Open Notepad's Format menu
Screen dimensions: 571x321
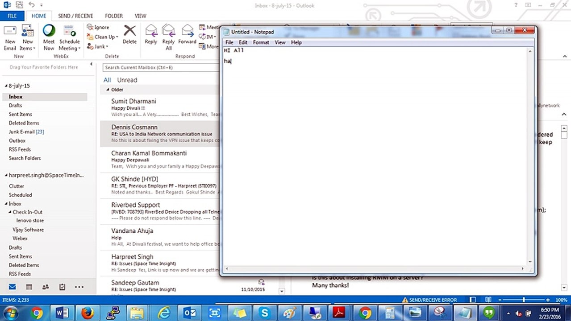click(x=261, y=42)
